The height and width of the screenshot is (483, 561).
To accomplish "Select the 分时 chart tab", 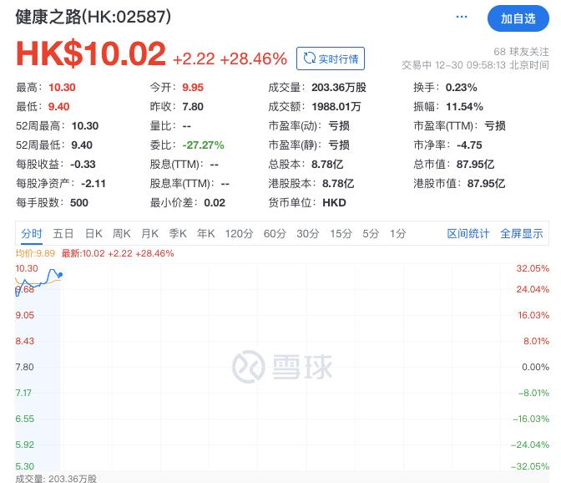I will (x=32, y=234).
